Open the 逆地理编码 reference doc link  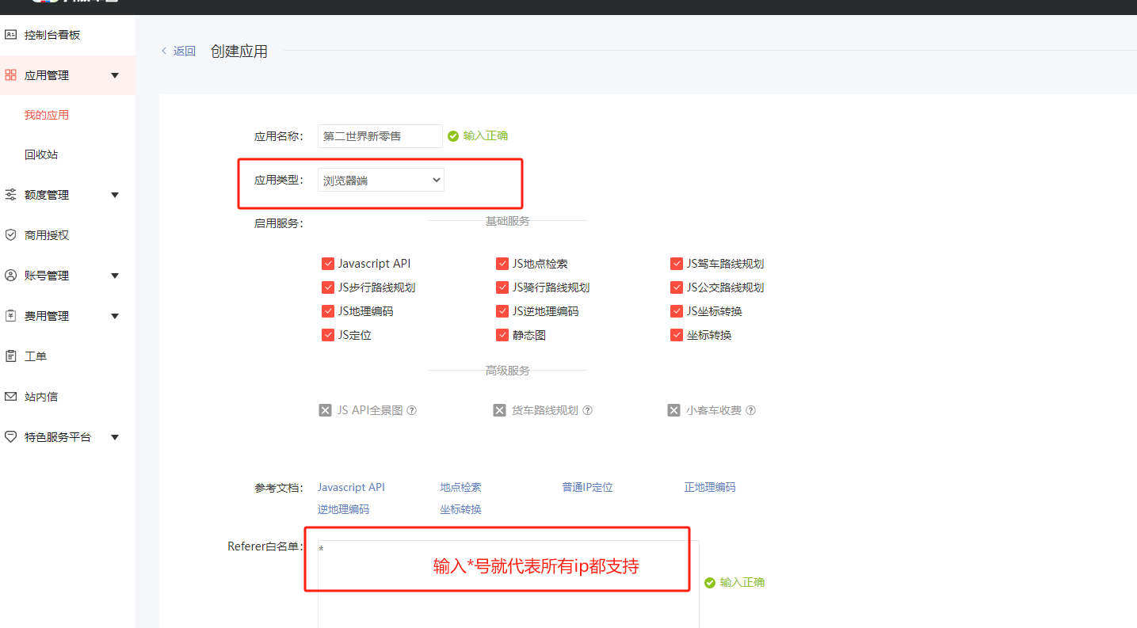[x=343, y=509]
